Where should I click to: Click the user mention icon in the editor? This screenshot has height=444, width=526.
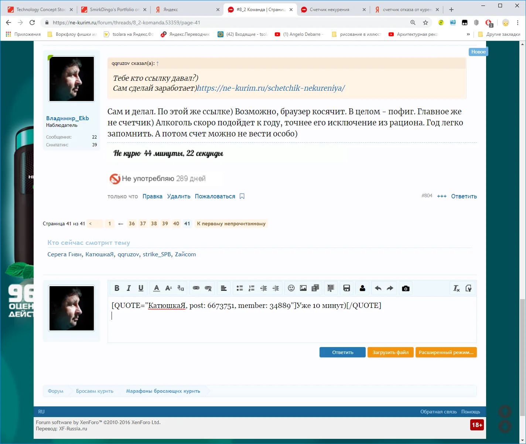click(x=362, y=288)
